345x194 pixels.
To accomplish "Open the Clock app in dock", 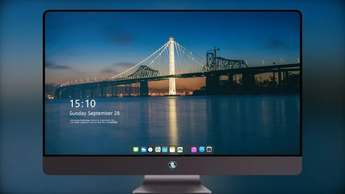I will pos(150,149).
